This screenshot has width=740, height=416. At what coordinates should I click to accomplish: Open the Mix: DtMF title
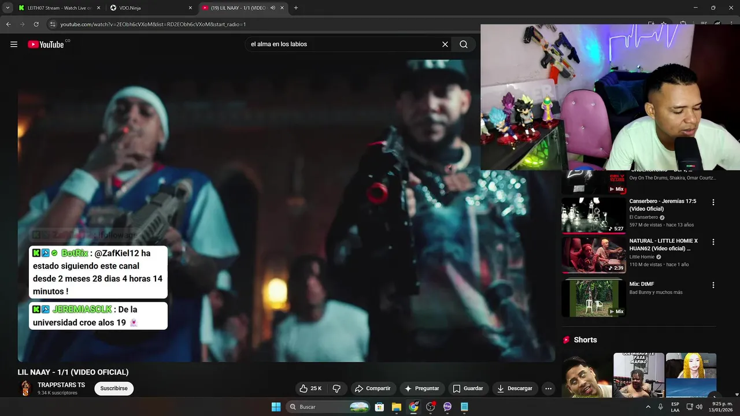[x=642, y=284]
